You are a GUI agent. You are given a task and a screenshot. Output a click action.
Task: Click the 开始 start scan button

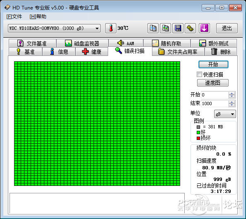(x=213, y=64)
